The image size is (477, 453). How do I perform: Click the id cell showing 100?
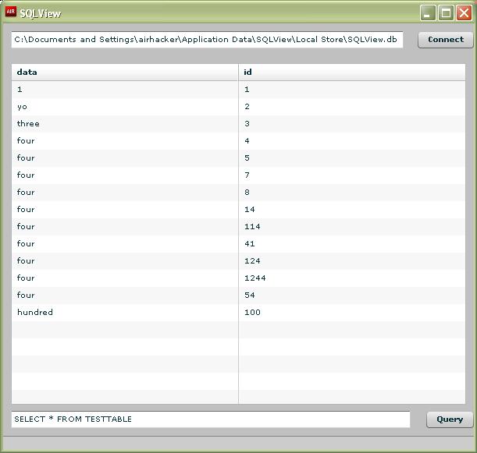point(352,313)
